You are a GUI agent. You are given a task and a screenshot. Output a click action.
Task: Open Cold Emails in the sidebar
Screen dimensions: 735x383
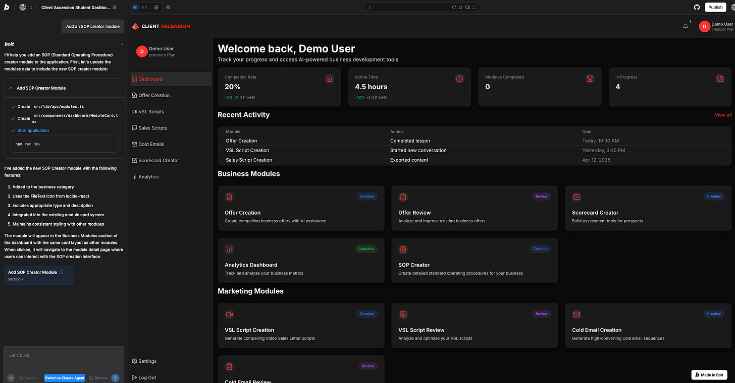171,144
